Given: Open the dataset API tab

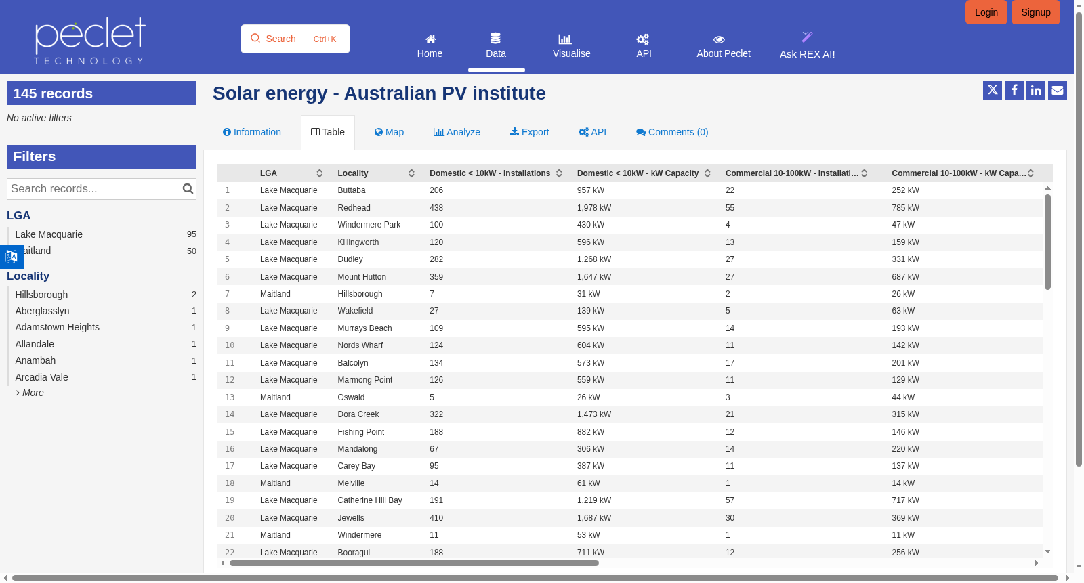Looking at the screenshot, I should (592, 132).
